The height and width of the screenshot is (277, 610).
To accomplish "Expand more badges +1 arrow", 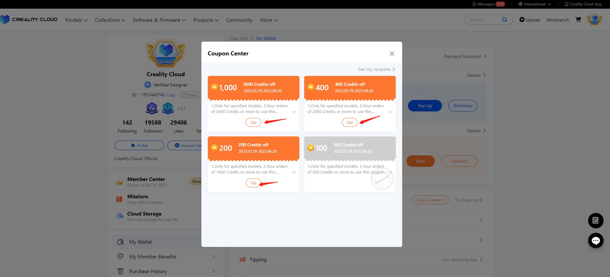I will (x=181, y=109).
